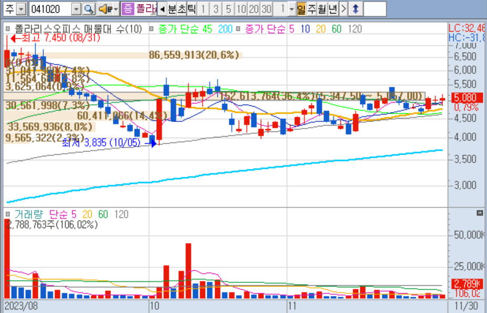487x313 pixels.
Task: Select the 초 second chart button
Action: [181, 9]
